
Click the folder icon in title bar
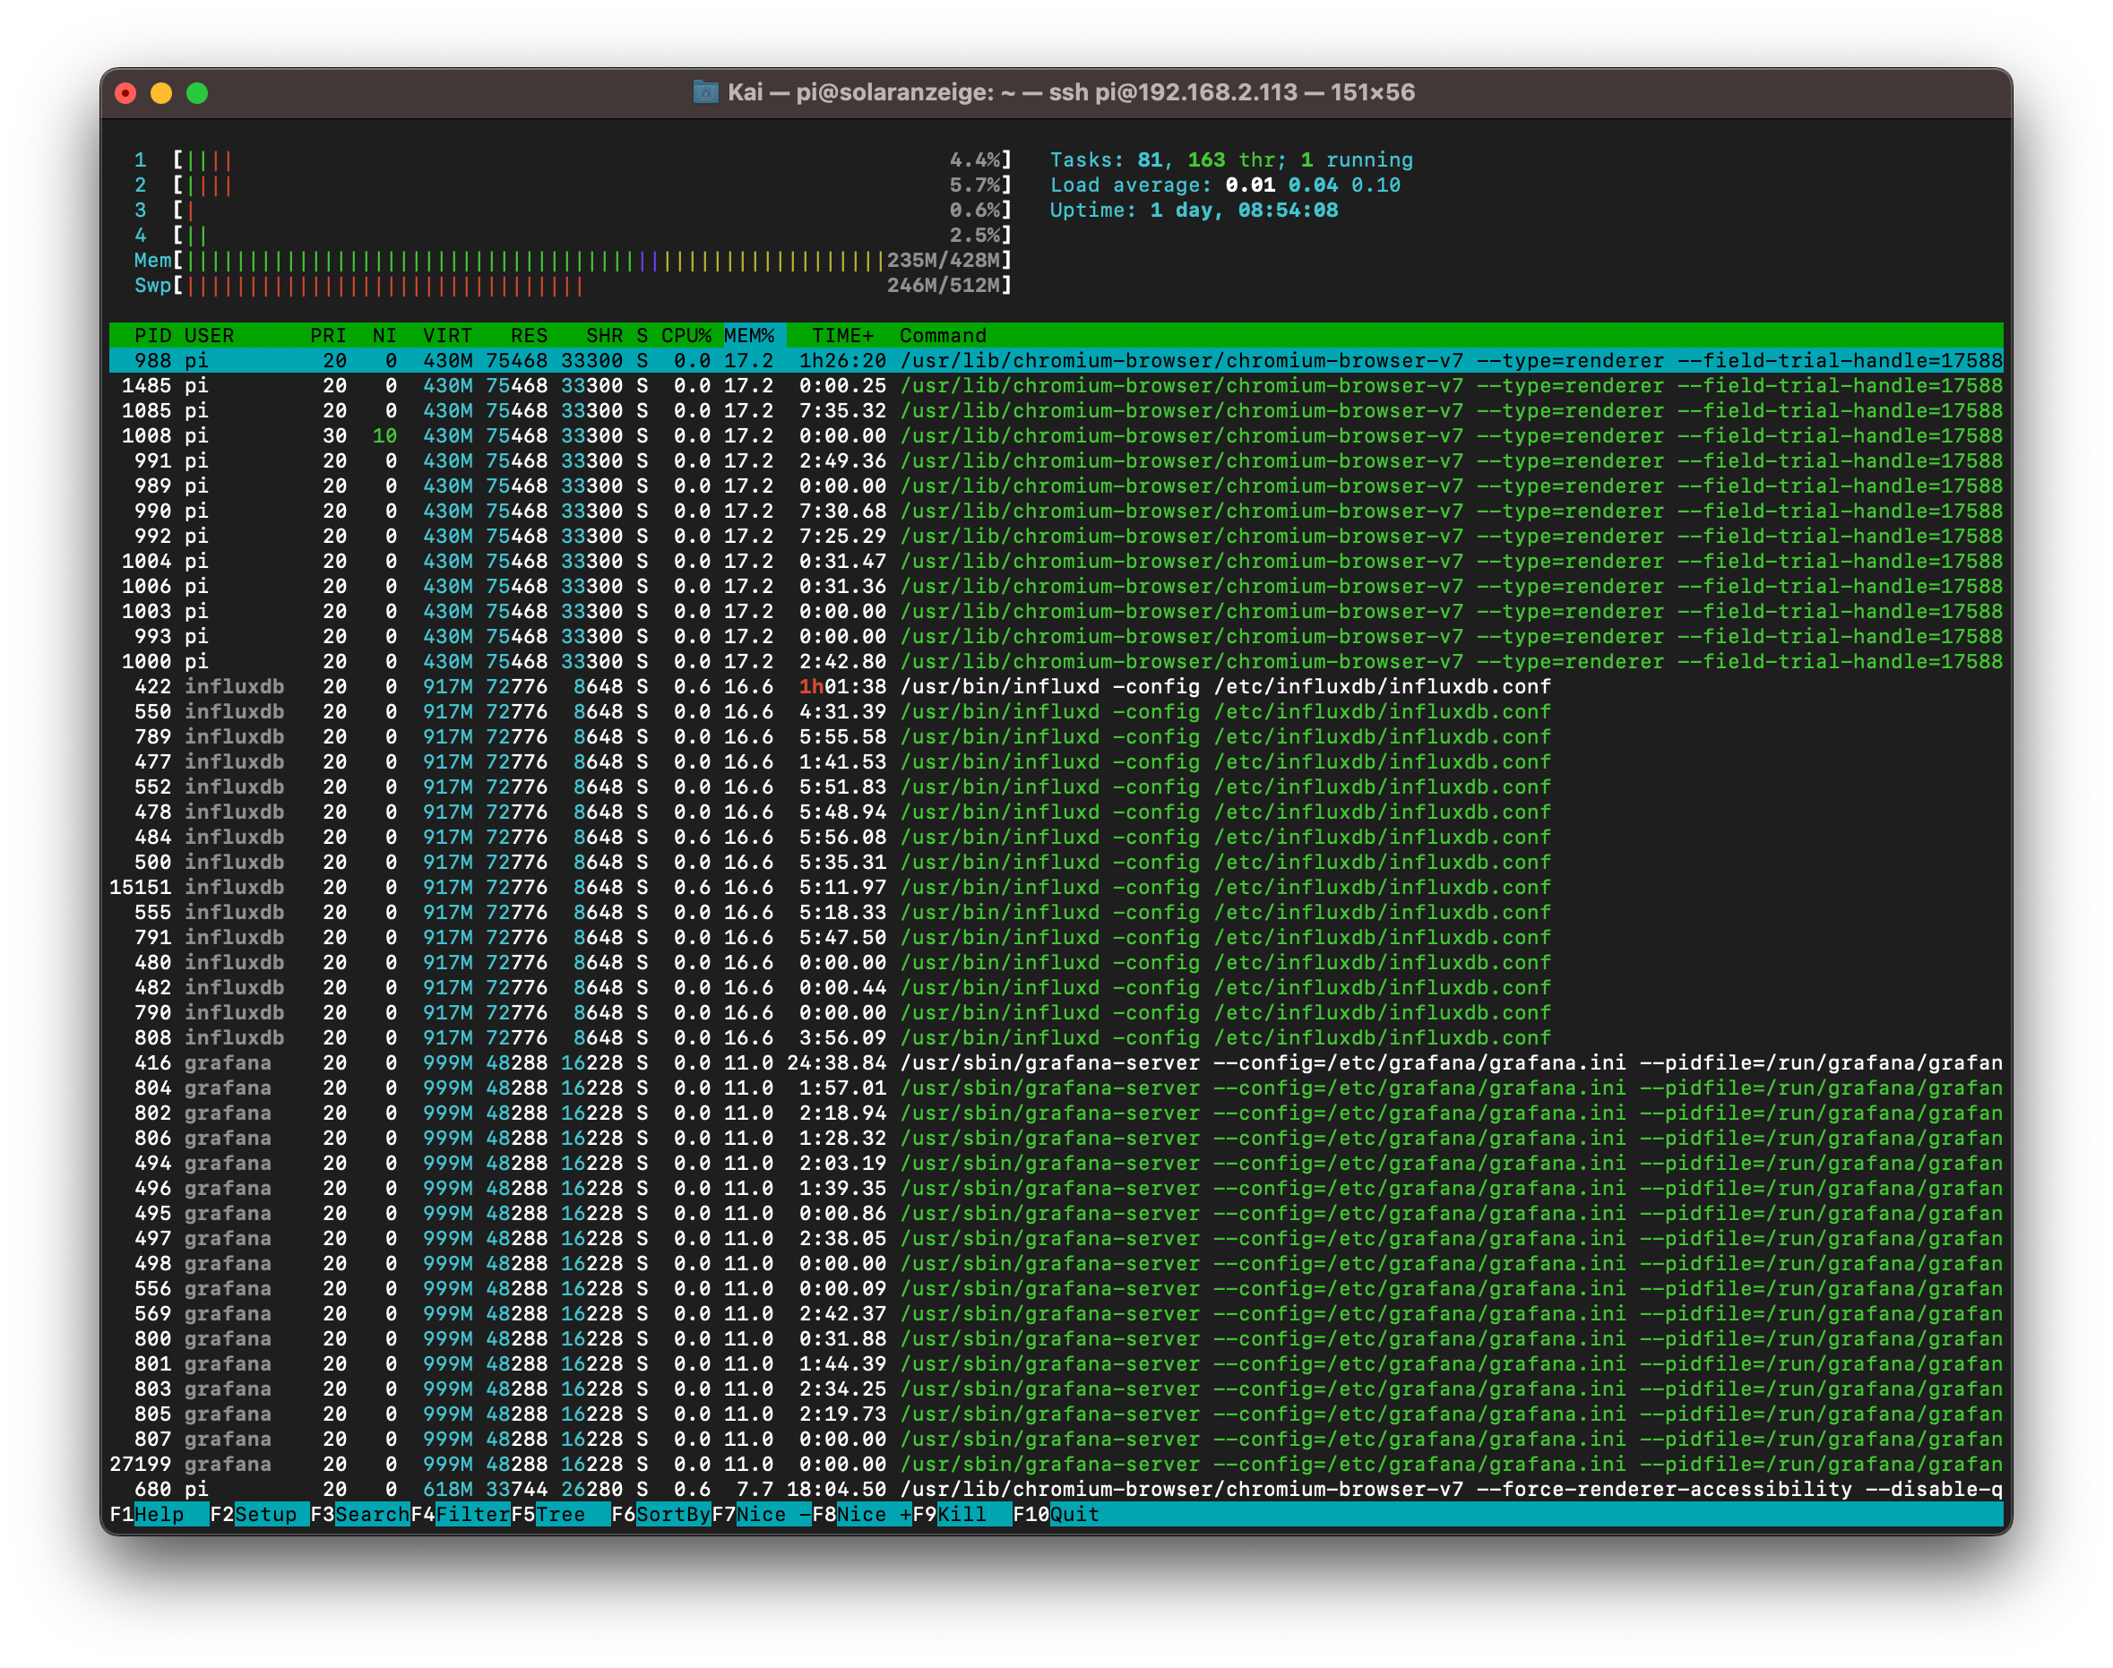point(705,91)
